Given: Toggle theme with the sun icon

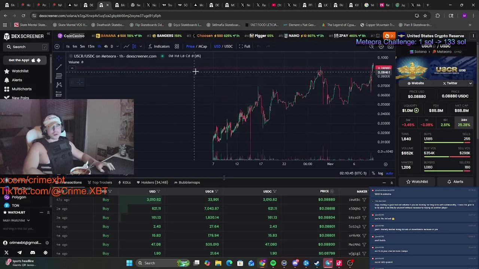Looking at the screenshot, I should coord(46,253).
